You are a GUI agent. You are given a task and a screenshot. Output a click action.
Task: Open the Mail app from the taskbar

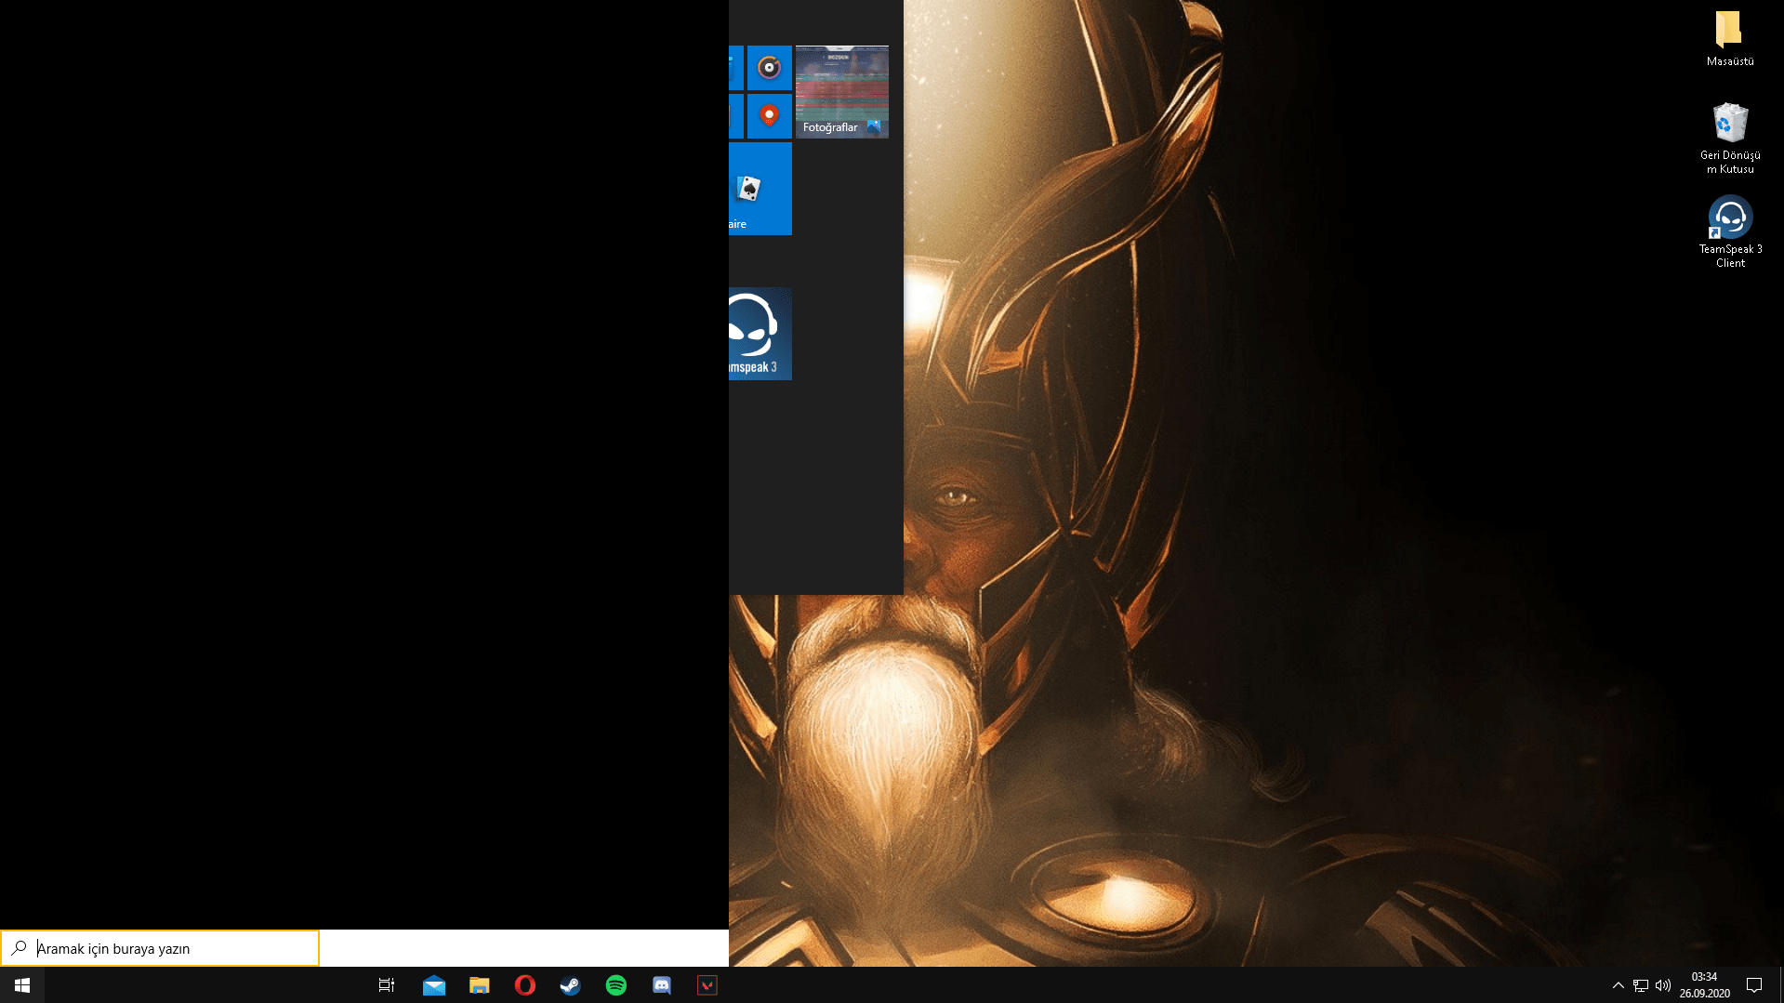pyautogui.click(x=433, y=984)
